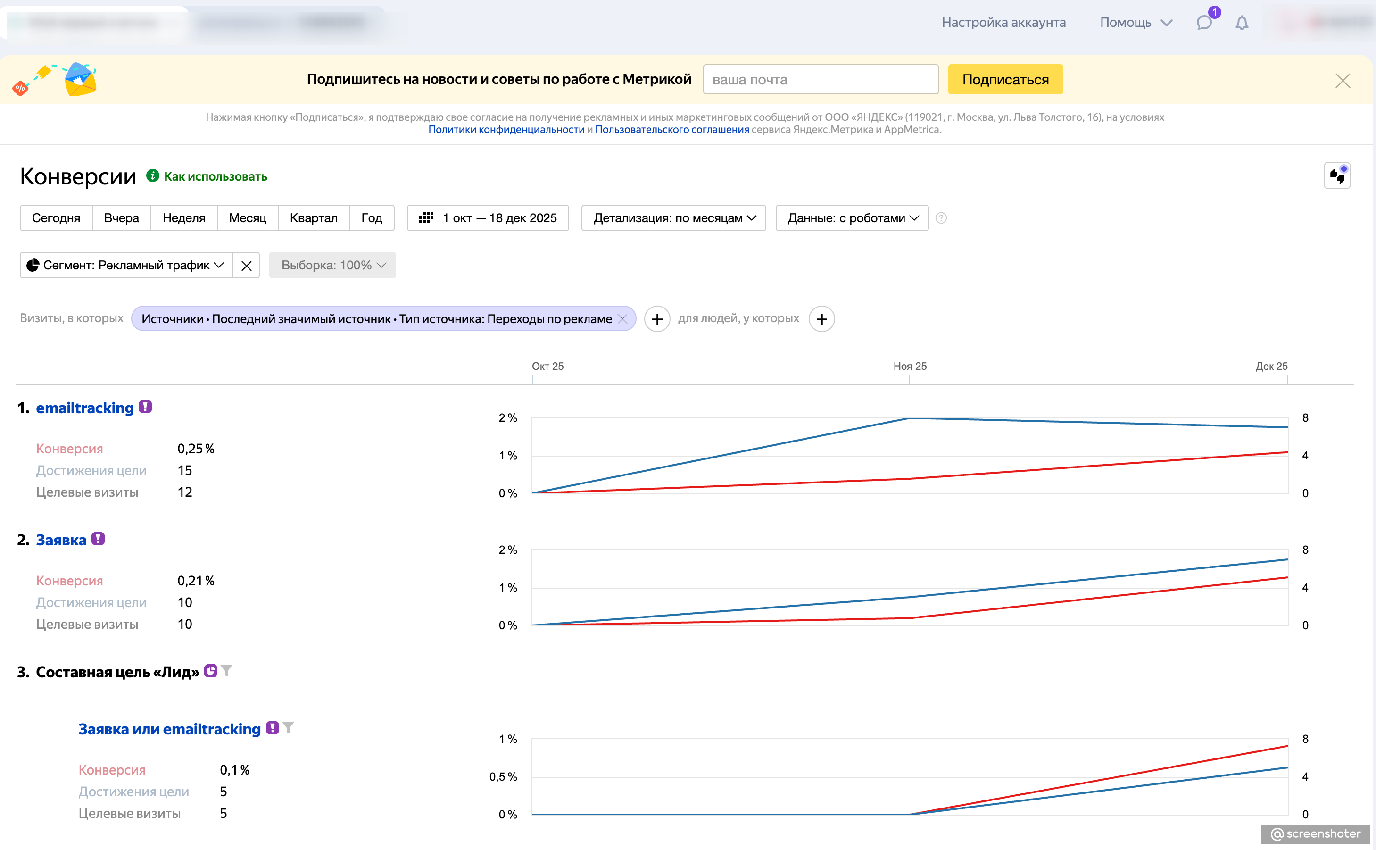Viewport: 1376px width, 850px height.
Task: Click the purple badge next to emailtracking goal
Action: coord(146,407)
